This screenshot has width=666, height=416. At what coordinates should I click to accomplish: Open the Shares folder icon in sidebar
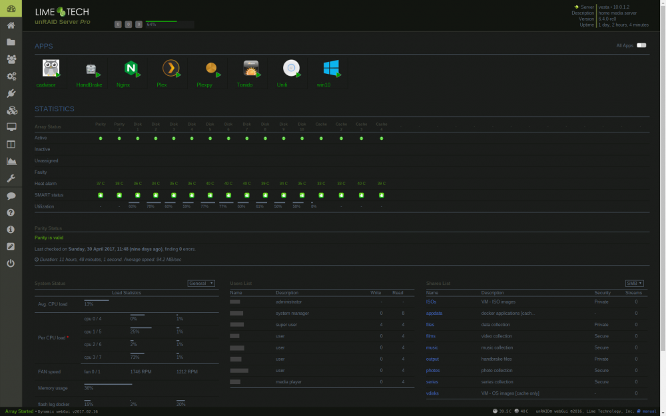[x=11, y=42]
